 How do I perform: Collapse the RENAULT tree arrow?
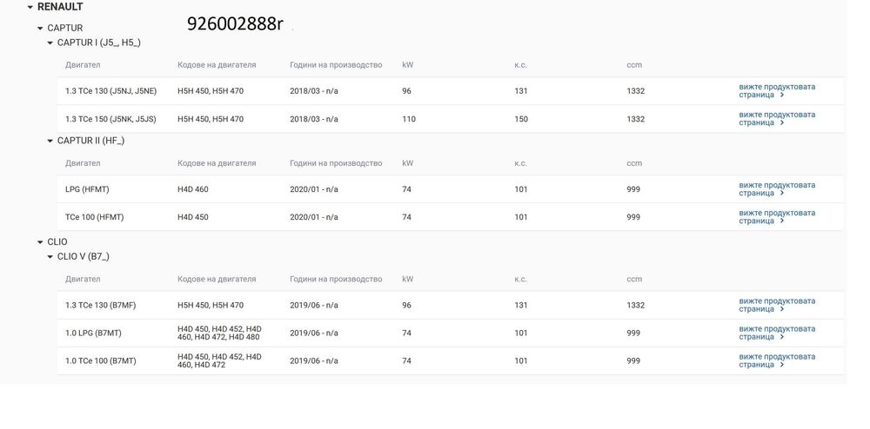(30, 7)
